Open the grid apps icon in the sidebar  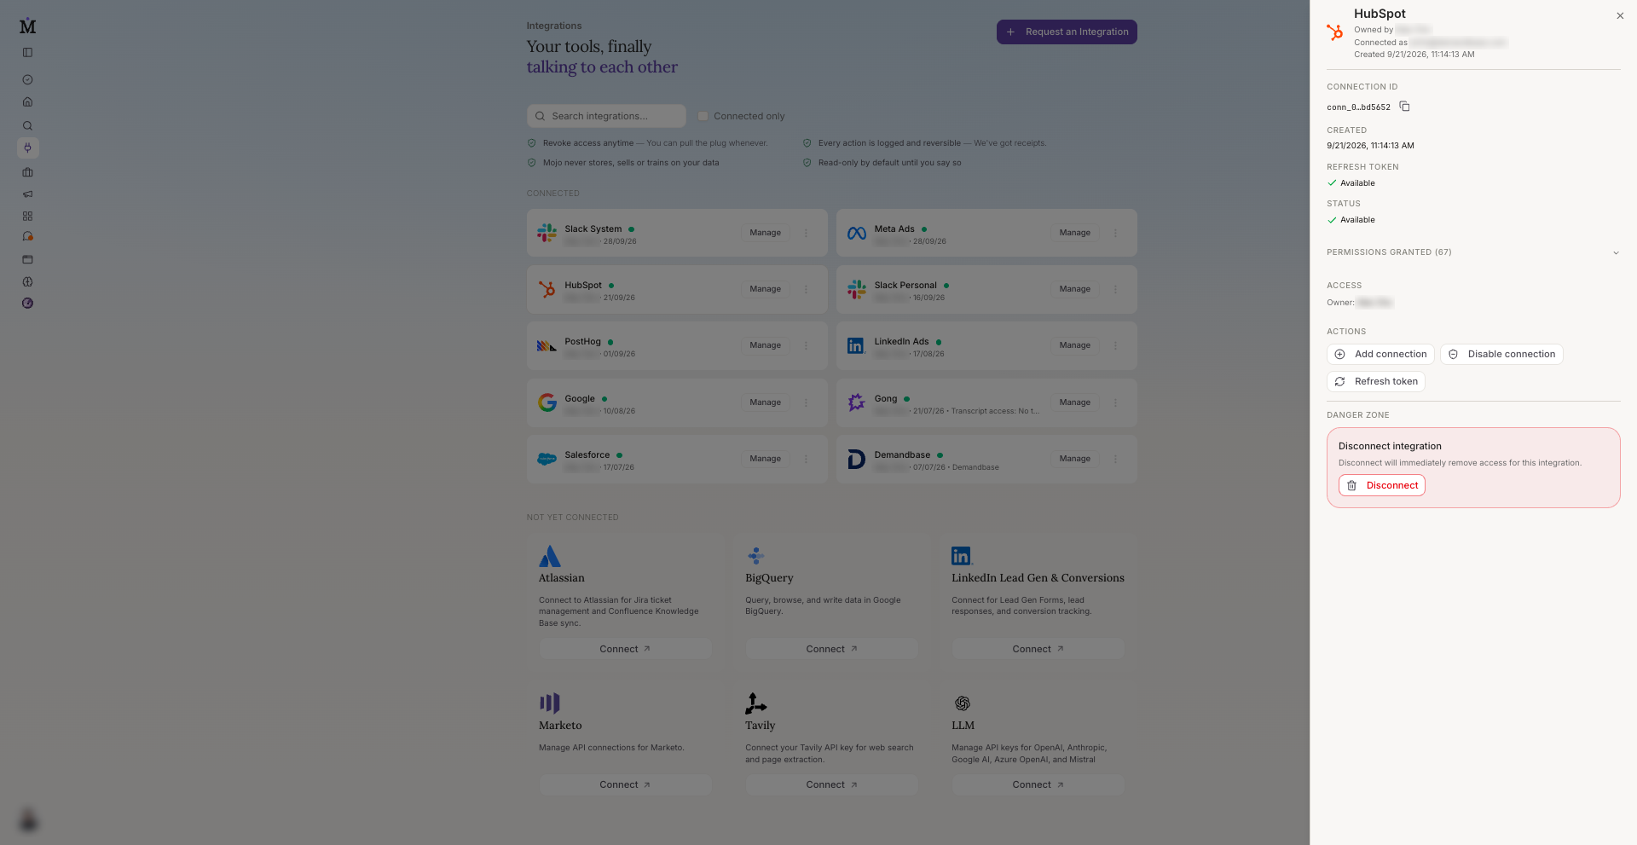(27, 216)
